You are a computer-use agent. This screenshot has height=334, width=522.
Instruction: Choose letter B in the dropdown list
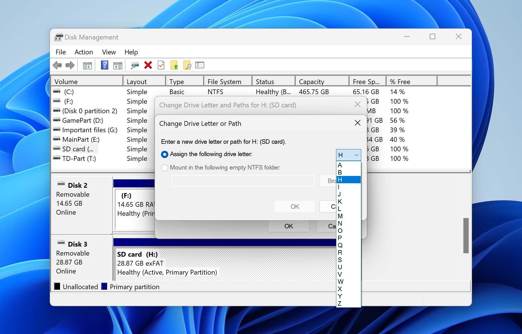pos(348,172)
